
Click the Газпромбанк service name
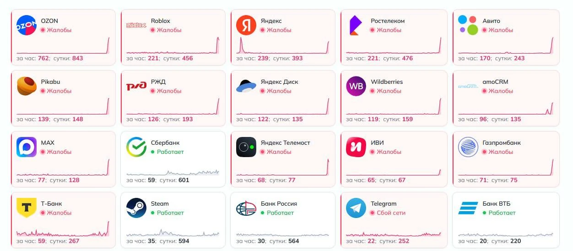pyautogui.click(x=502, y=143)
